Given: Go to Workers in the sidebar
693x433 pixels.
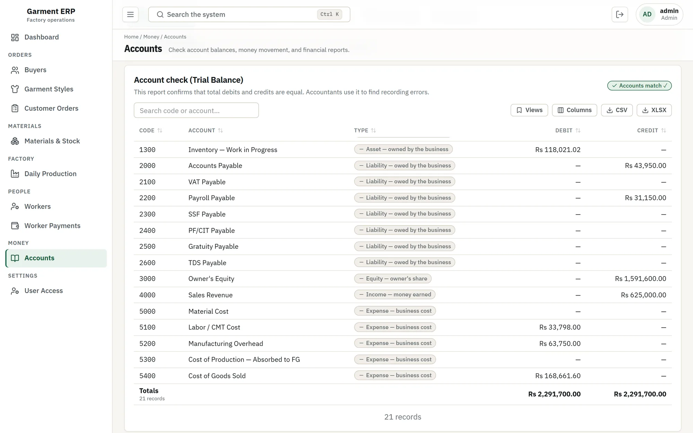Looking at the screenshot, I should [56, 207].
